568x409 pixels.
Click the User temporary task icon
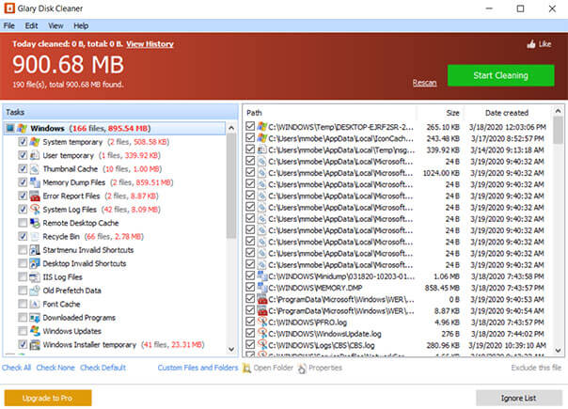point(35,155)
